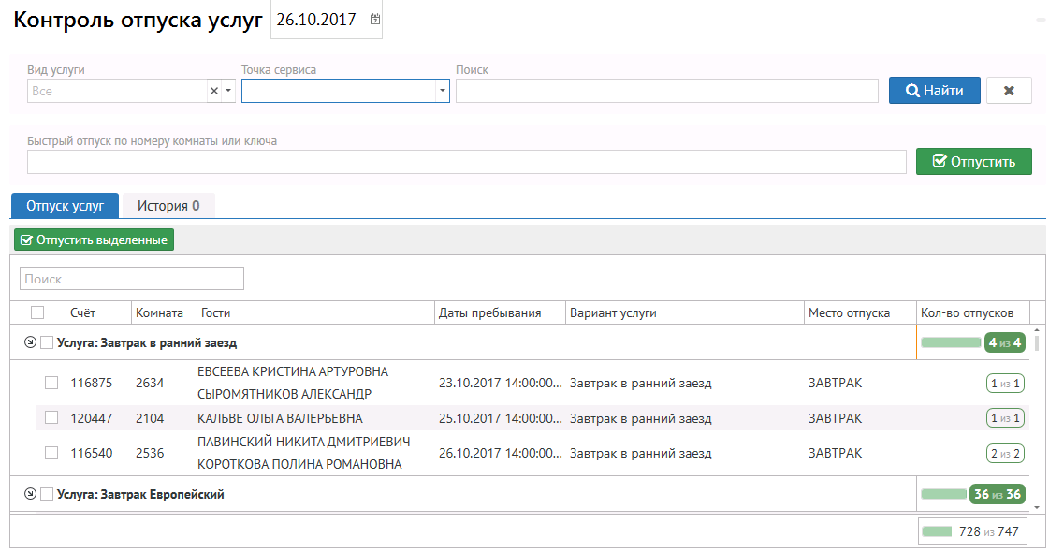Select guest ПАВИНСКИЙ НИКИТА ДМИТРИЕВИЧ
The width and height of the screenshot is (1049, 552).
click(x=304, y=442)
